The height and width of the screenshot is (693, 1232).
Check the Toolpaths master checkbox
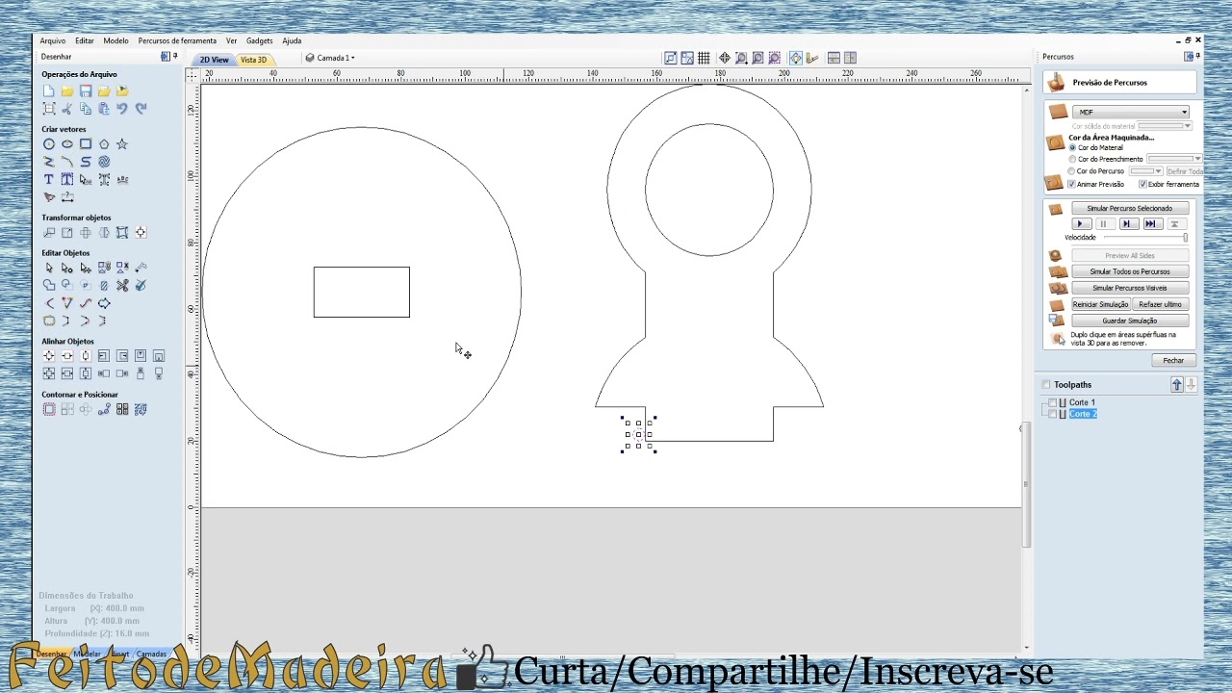coord(1047,385)
